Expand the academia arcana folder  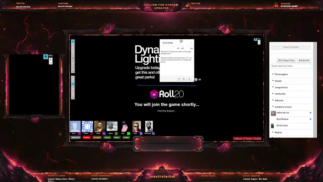(x=273, y=107)
